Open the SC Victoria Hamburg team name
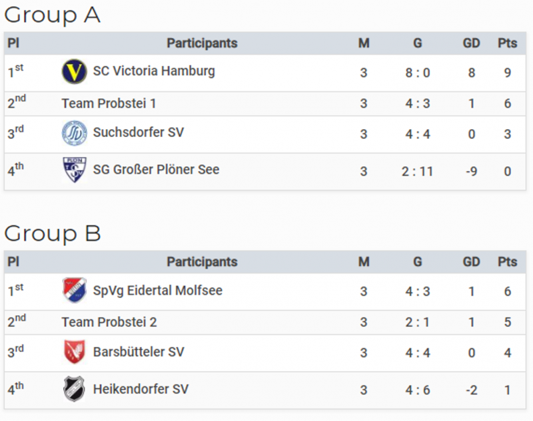This screenshot has width=533, height=421. point(154,71)
